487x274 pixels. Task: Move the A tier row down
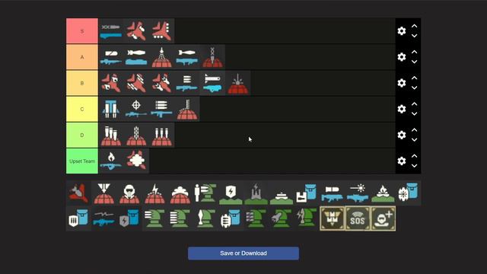click(414, 62)
